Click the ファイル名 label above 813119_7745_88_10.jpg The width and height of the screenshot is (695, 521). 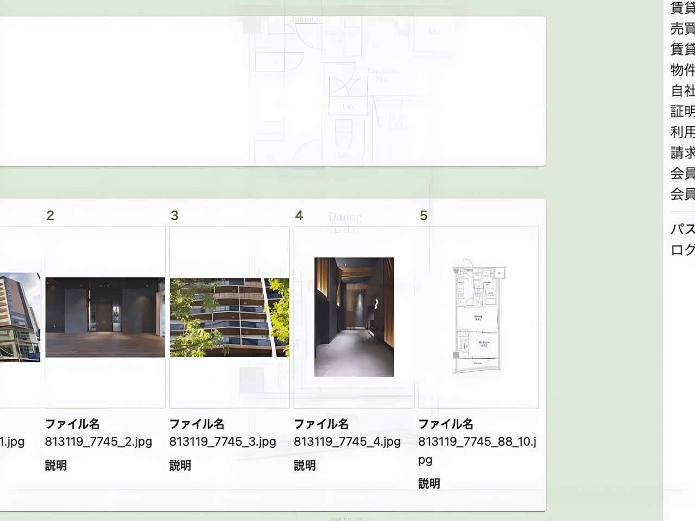446,424
